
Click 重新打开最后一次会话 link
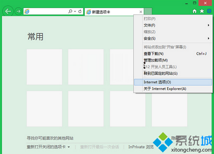(99, 147)
